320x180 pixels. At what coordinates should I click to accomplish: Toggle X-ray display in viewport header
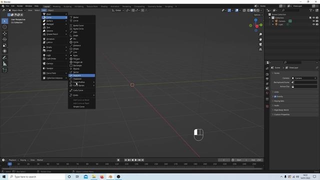point(244,10)
